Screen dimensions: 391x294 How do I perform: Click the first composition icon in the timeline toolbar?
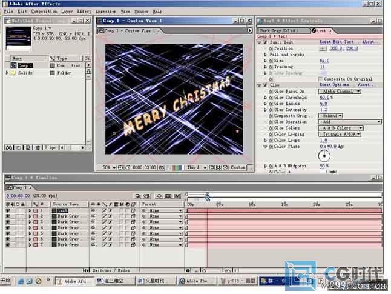(138, 196)
